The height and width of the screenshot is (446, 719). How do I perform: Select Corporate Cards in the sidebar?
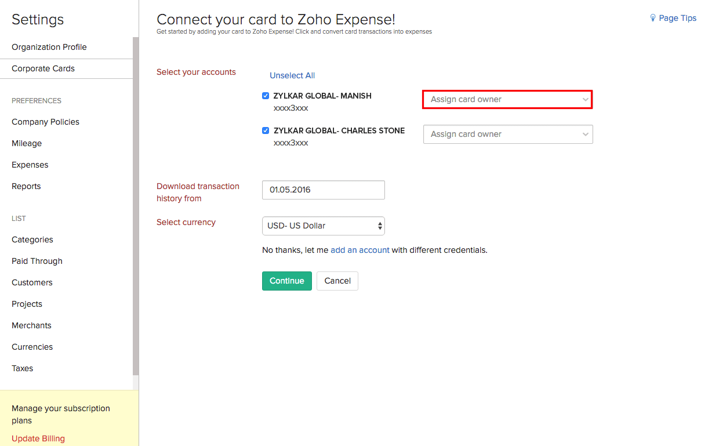[x=43, y=68]
